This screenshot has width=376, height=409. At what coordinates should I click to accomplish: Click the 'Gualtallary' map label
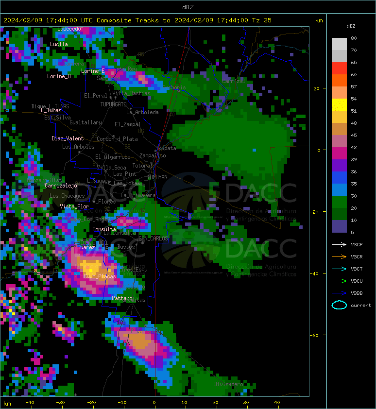85,122
